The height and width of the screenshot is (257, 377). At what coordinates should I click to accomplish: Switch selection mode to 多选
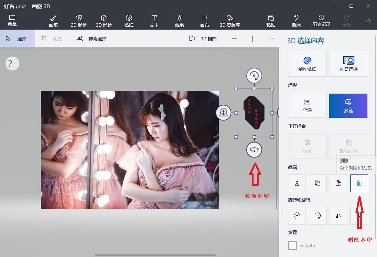pos(348,105)
